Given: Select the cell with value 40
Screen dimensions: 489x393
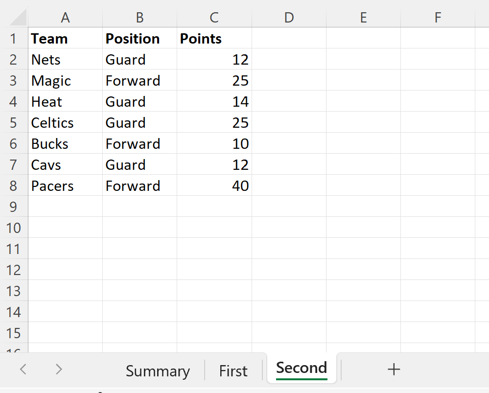Looking at the screenshot, I should pos(214,186).
